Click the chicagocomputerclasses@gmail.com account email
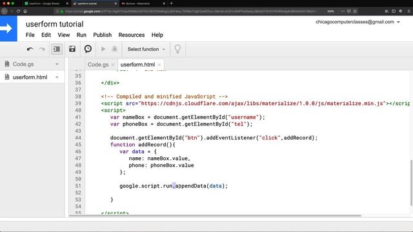The width and height of the screenshot is (413, 232). pos(355,22)
